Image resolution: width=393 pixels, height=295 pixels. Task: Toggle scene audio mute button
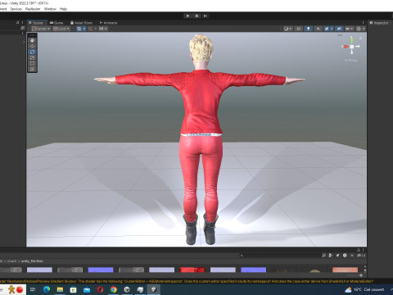(318, 29)
